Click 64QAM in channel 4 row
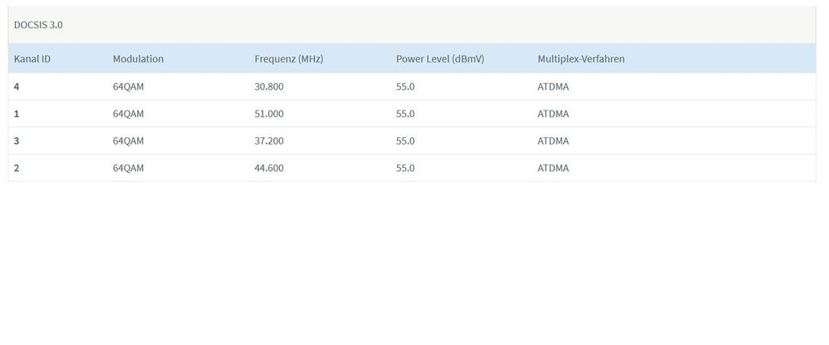829x345 pixels. click(128, 86)
